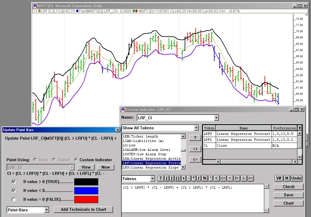Select LOALARM:Low Alarm Level token
The width and height of the screenshot is (311, 217).
[x=152, y=150]
